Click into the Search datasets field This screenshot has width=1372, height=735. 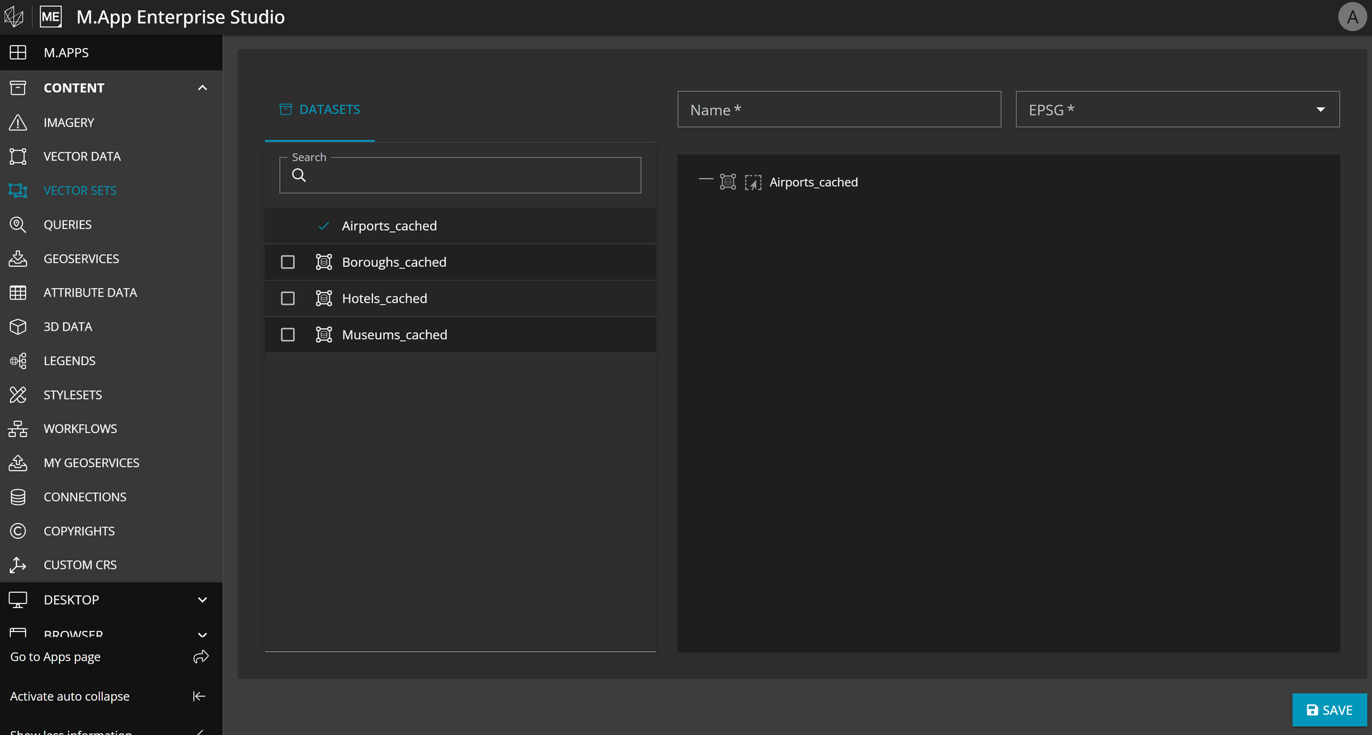click(x=460, y=176)
